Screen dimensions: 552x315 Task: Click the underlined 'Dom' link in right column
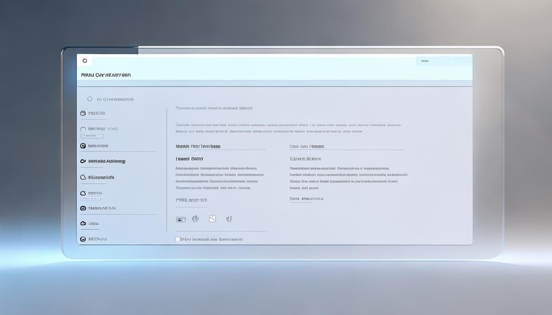306,199
